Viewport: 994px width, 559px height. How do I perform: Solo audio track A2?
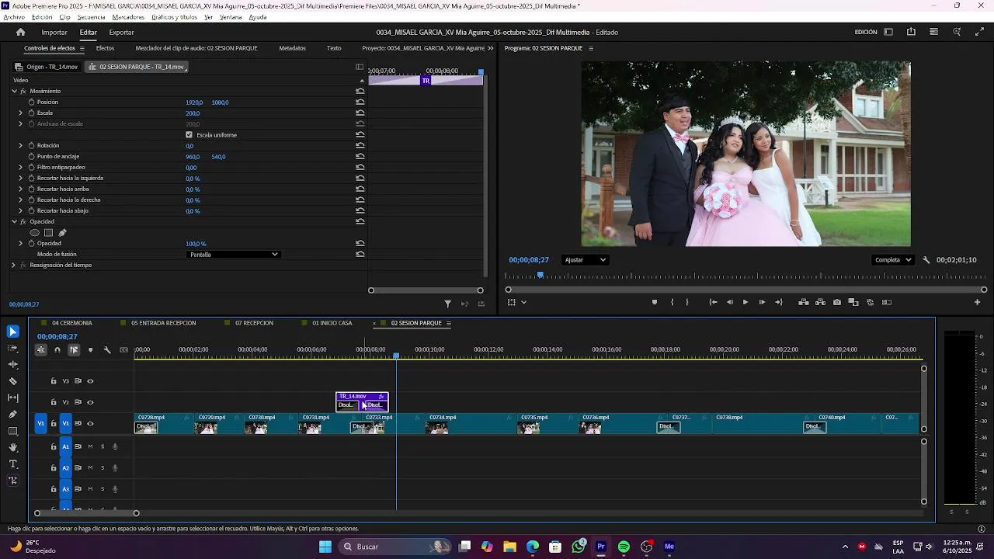point(103,468)
